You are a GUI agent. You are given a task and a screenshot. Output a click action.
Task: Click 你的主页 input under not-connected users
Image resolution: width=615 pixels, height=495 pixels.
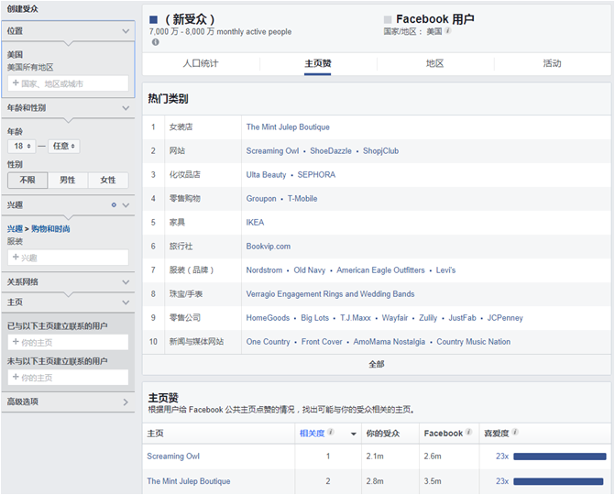click(68, 378)
